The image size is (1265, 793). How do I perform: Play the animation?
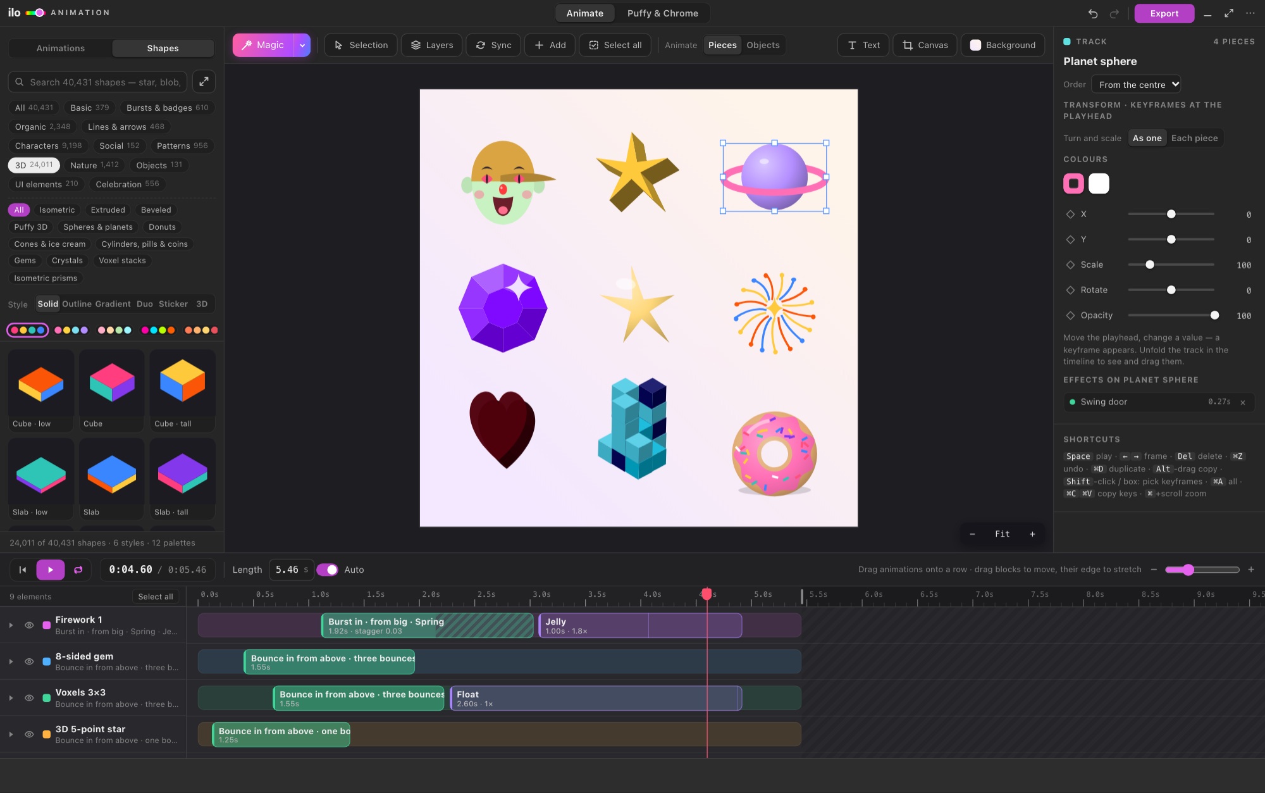(x=51, y=570)
